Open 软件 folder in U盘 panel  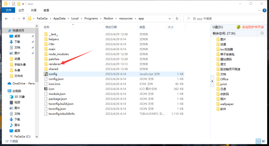223,109
